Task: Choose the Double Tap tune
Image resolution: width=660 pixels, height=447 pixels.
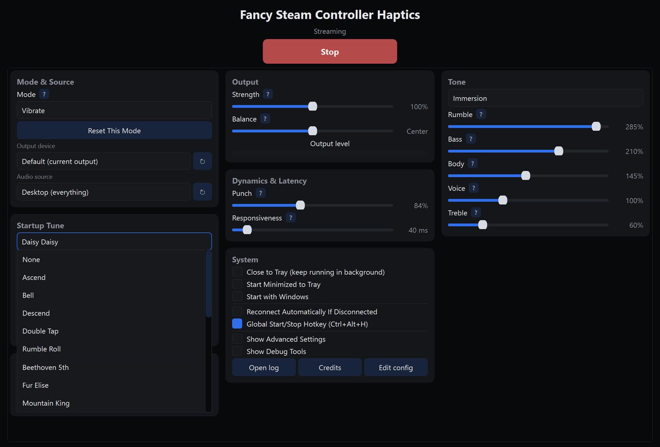Action: (x=111, y=331)
